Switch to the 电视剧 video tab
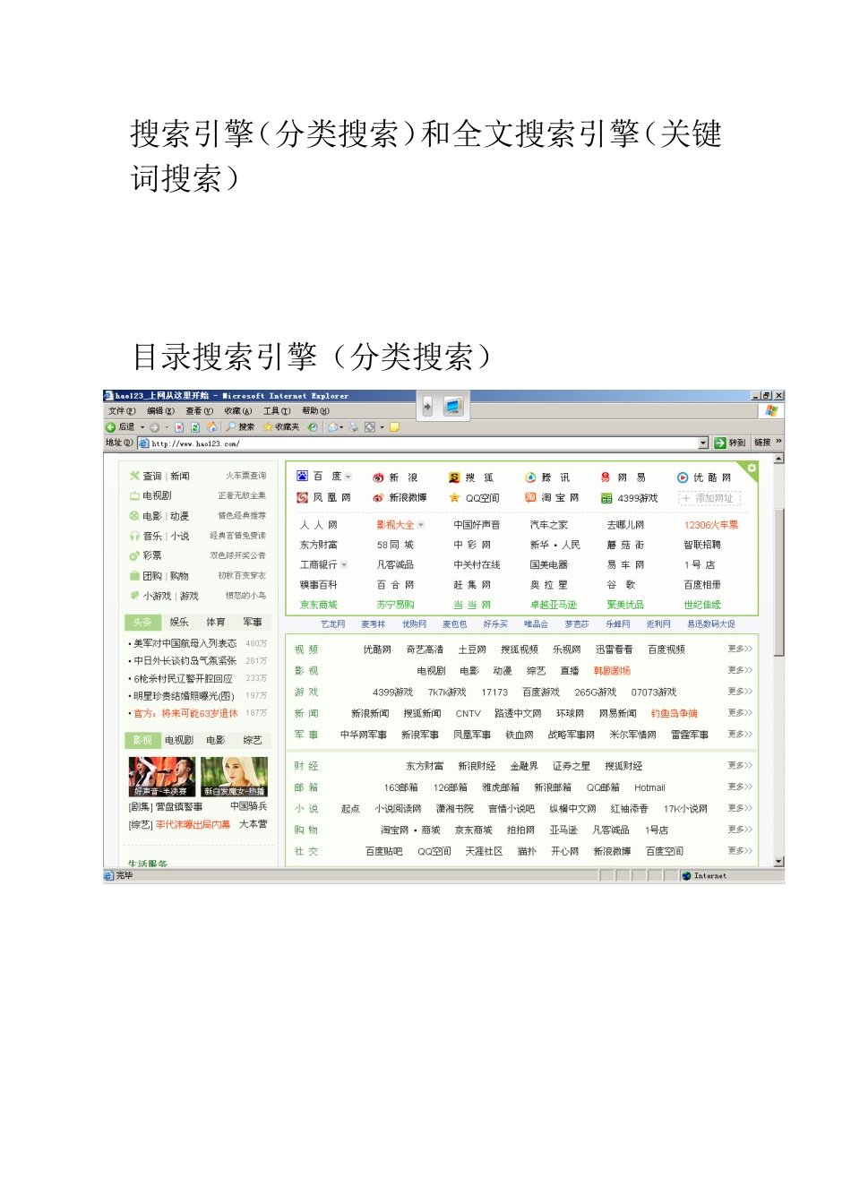Image resolution: width=851 pixels, height=1204 pixels. 179,740
